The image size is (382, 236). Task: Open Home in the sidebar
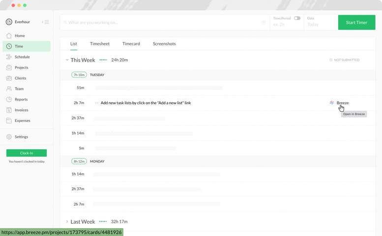(27, 36)
